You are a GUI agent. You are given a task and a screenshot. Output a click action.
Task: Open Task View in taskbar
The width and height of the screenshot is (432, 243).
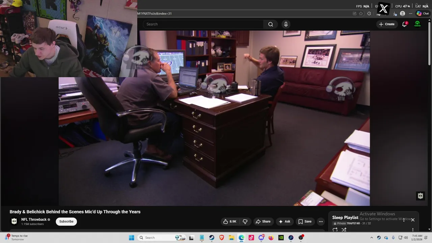point(191,238)
